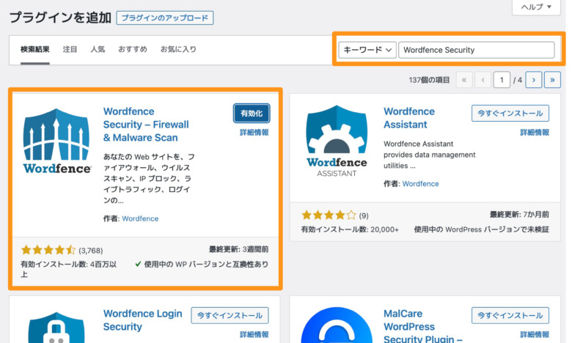Open 詳細情報 for Wordfence Login Security
The width and height of the screenshot is (572, 343).
[254, 335]
